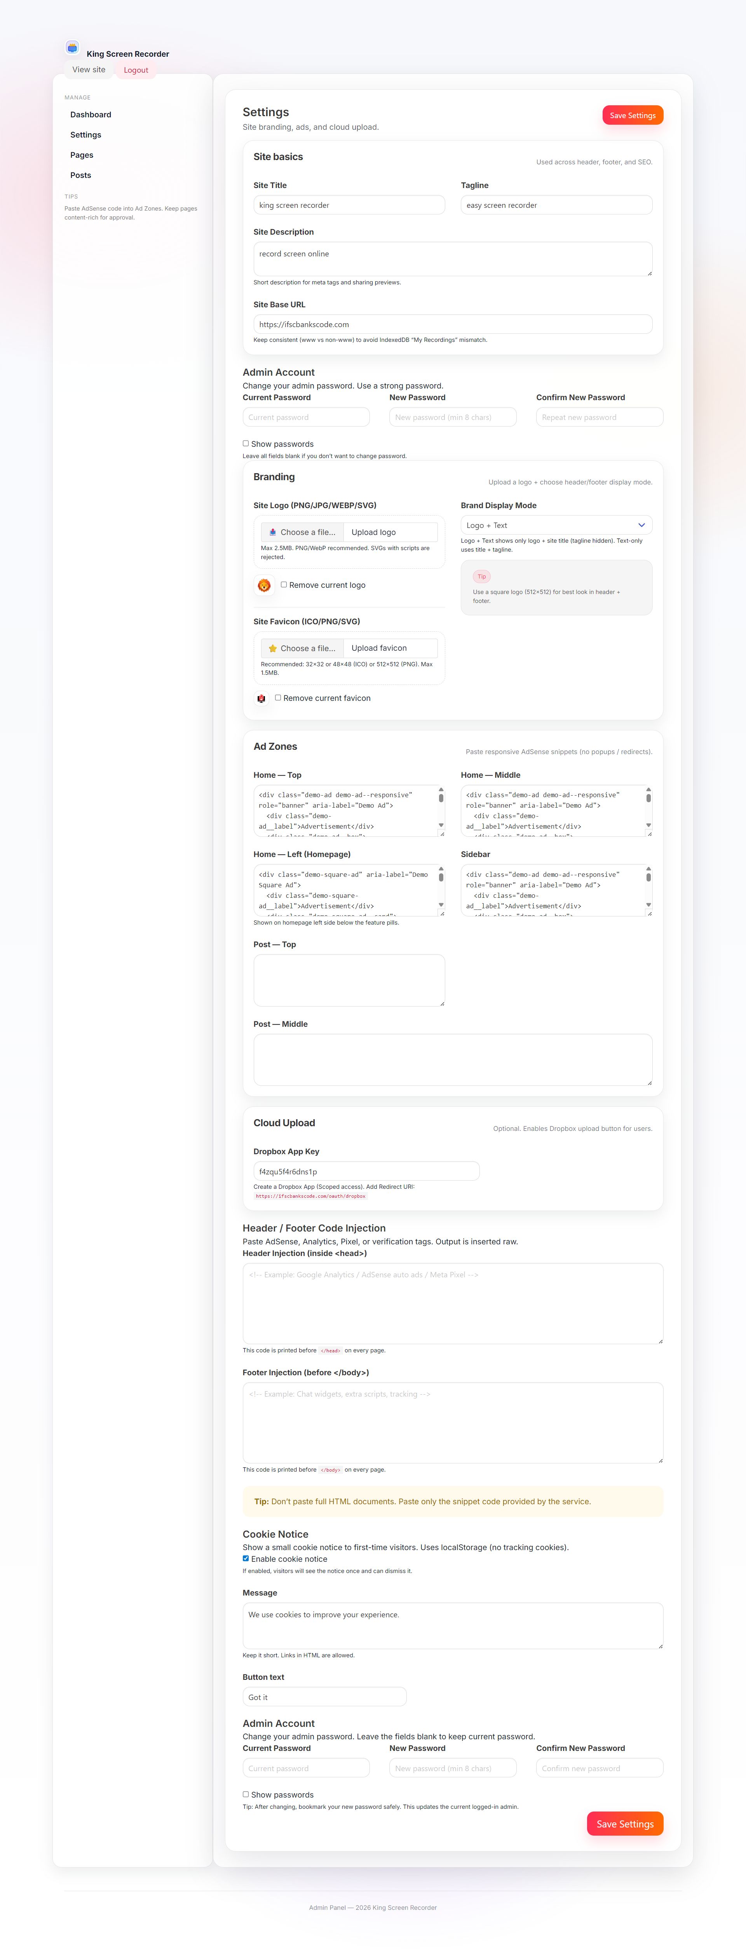
Task: Click the King Screen Recorder logo icon
Action: click(72, 48)
